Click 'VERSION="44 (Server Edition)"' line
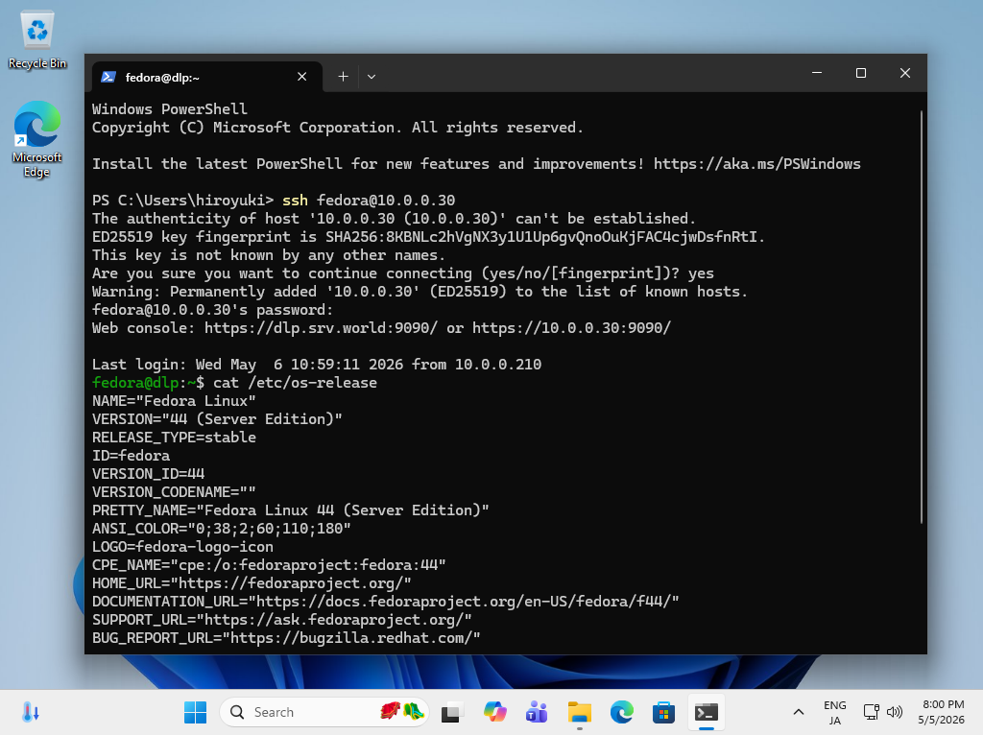The image size is (983, 735). tap(217, 419)
